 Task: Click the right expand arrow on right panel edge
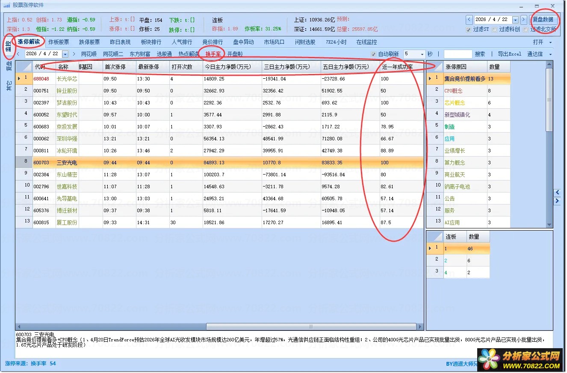pyautogui.click(x=557, y=201)
